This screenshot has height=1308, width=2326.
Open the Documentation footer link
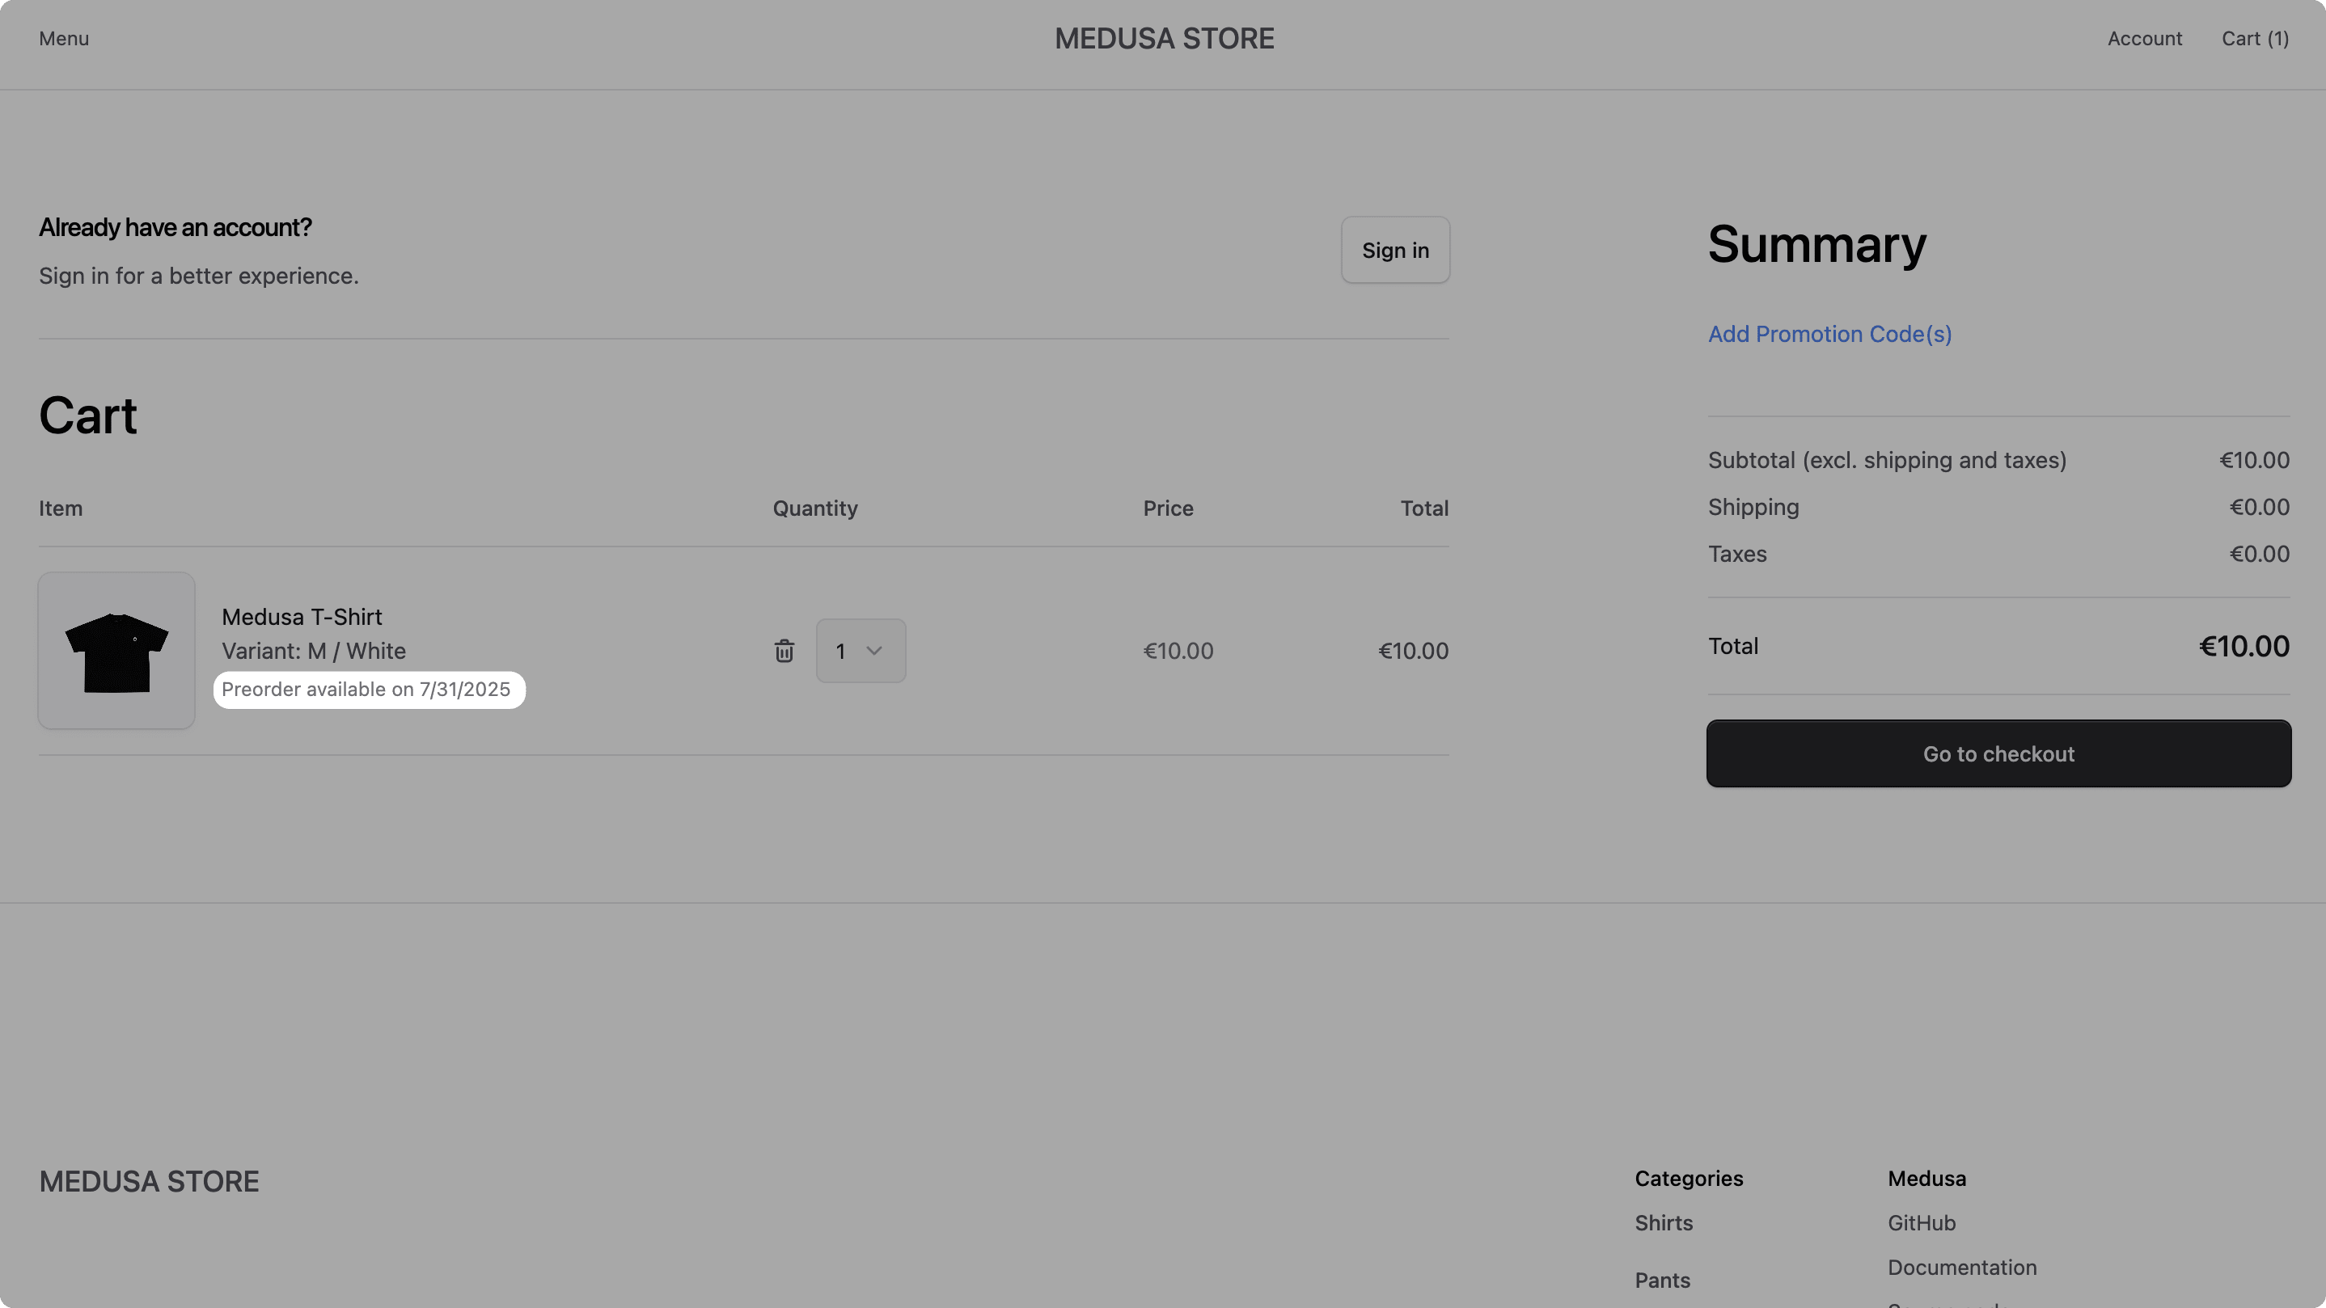[x=1961, y=1268]
